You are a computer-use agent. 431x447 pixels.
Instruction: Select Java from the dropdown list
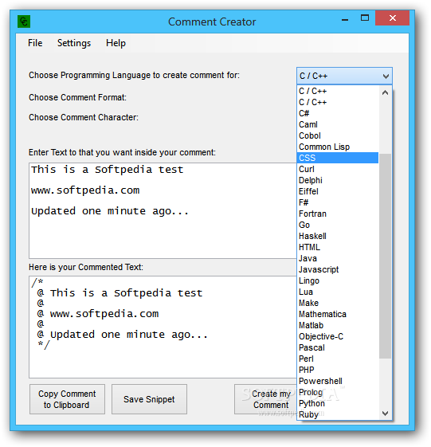coord(338,258)
